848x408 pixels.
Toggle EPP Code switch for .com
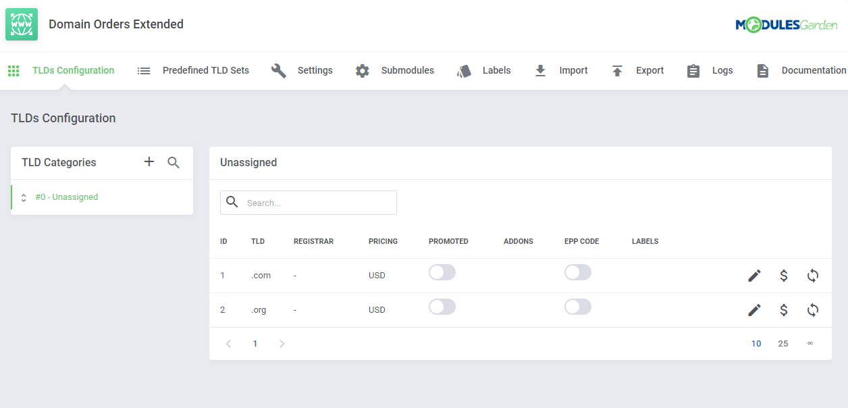[578, 272]
